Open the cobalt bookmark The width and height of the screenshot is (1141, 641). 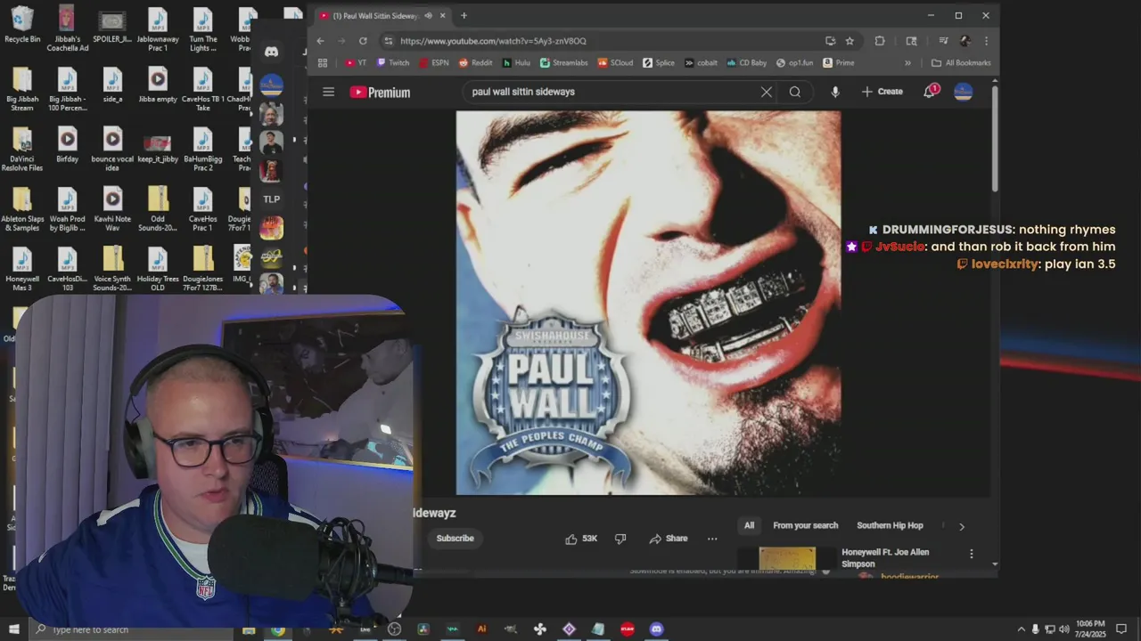(x=701, y=63)
